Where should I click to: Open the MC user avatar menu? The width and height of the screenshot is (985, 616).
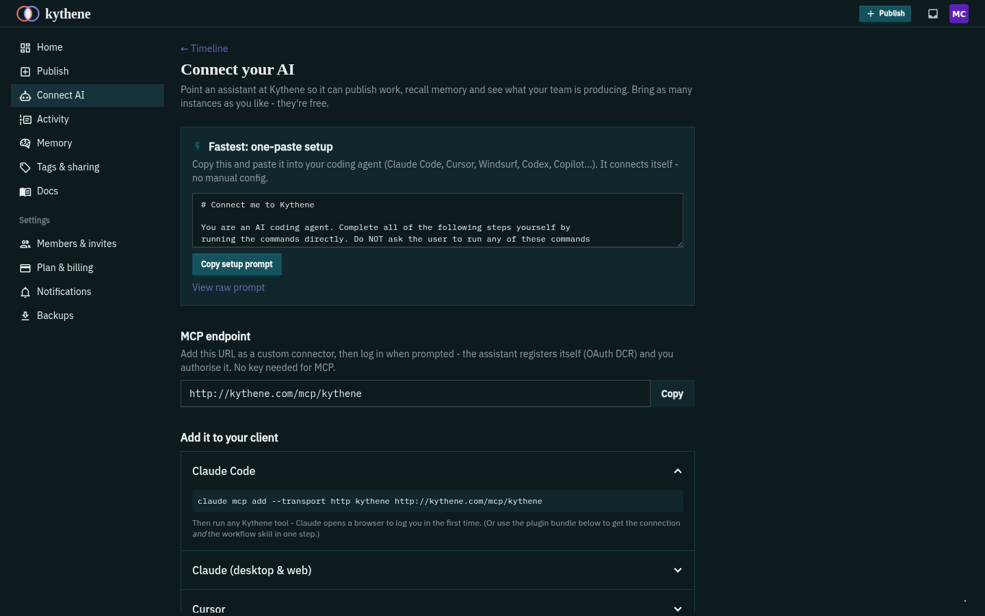959,14
